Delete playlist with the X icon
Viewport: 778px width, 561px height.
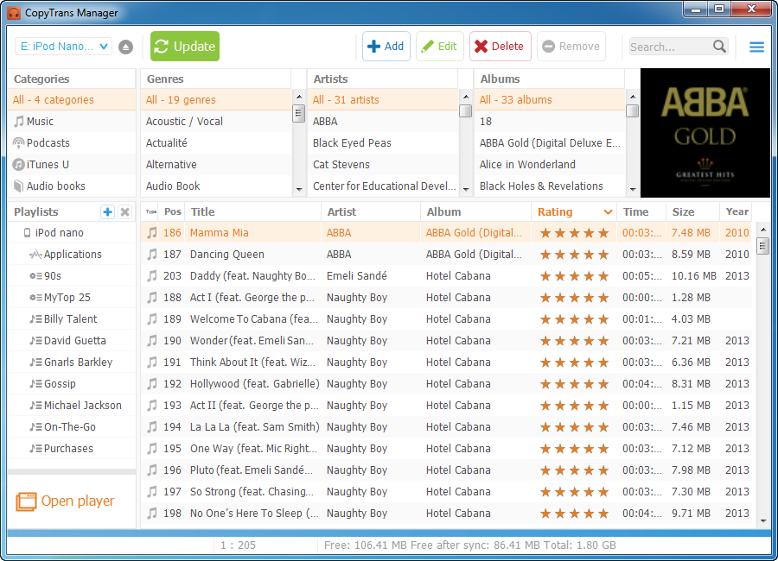click(125, 212)
